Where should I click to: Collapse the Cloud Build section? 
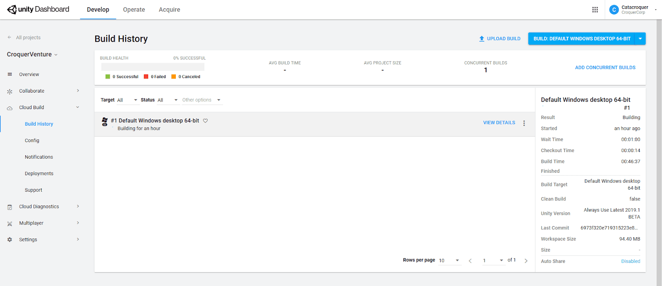[78, 107]
